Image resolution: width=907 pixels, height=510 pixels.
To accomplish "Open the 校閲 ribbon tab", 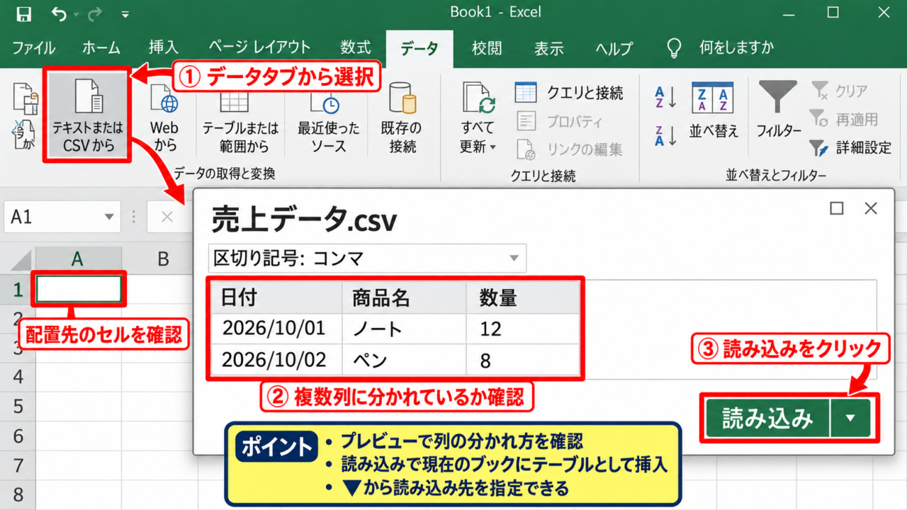I will 487,48.
